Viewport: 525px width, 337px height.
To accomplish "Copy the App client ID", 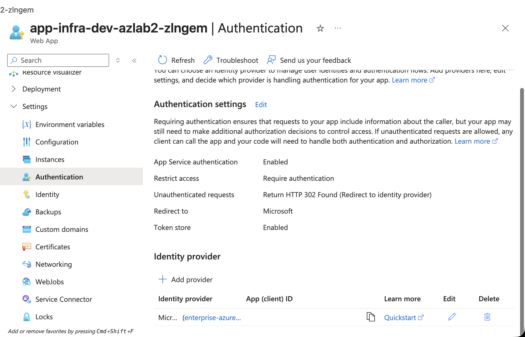I will pos(371,317).
